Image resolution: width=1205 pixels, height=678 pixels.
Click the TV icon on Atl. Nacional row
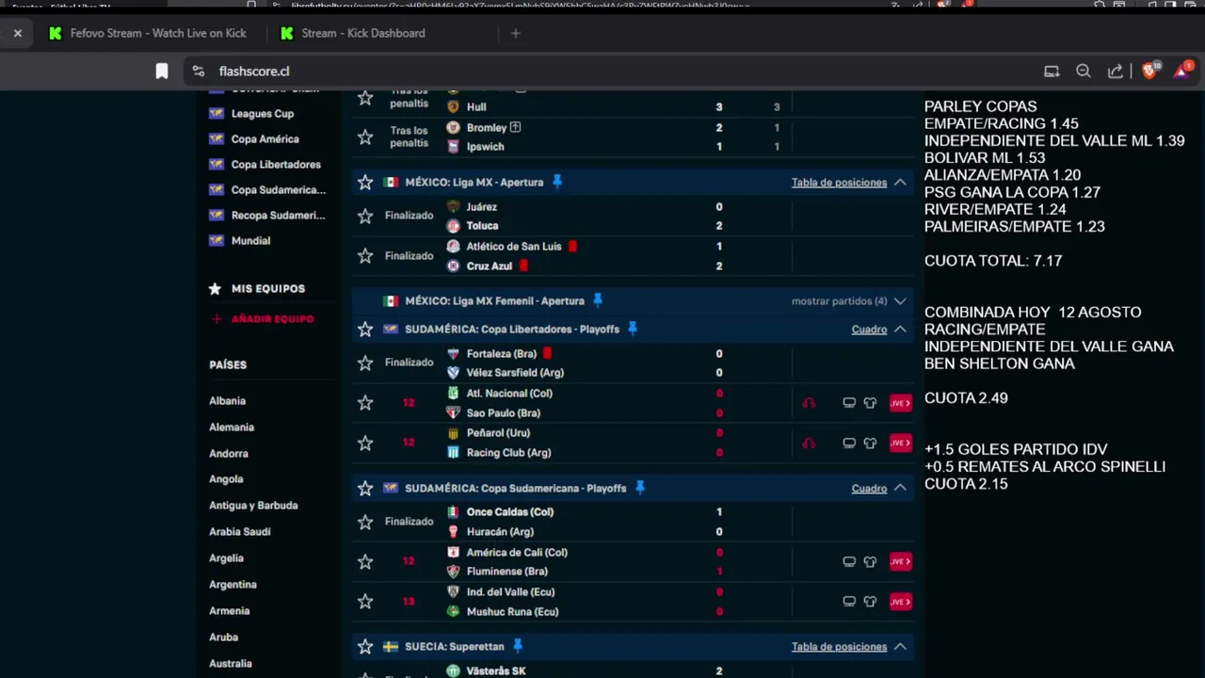(x=849, y=403)
